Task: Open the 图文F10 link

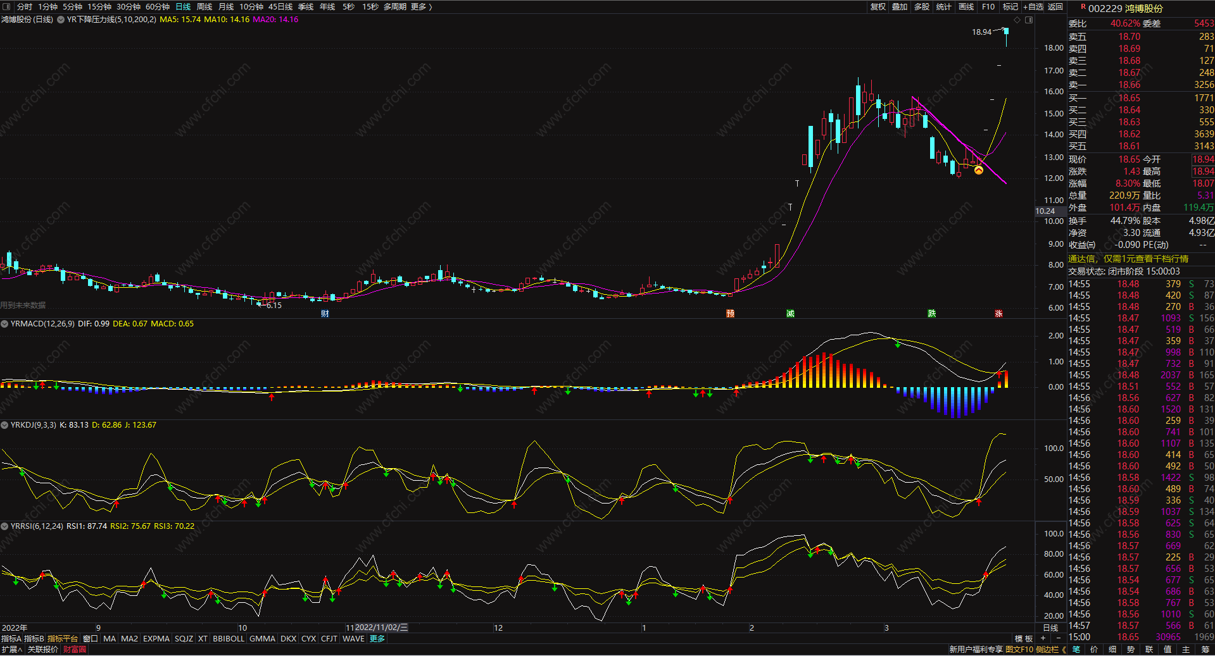Action: coord(1019,650)
